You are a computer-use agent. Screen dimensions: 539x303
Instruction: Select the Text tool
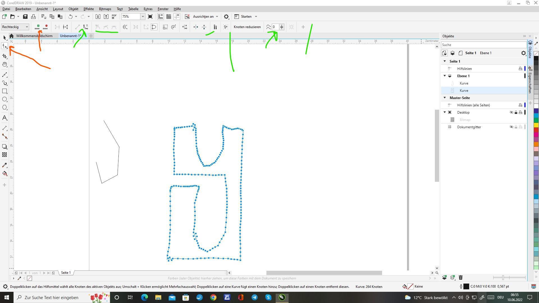pos(4,118)
